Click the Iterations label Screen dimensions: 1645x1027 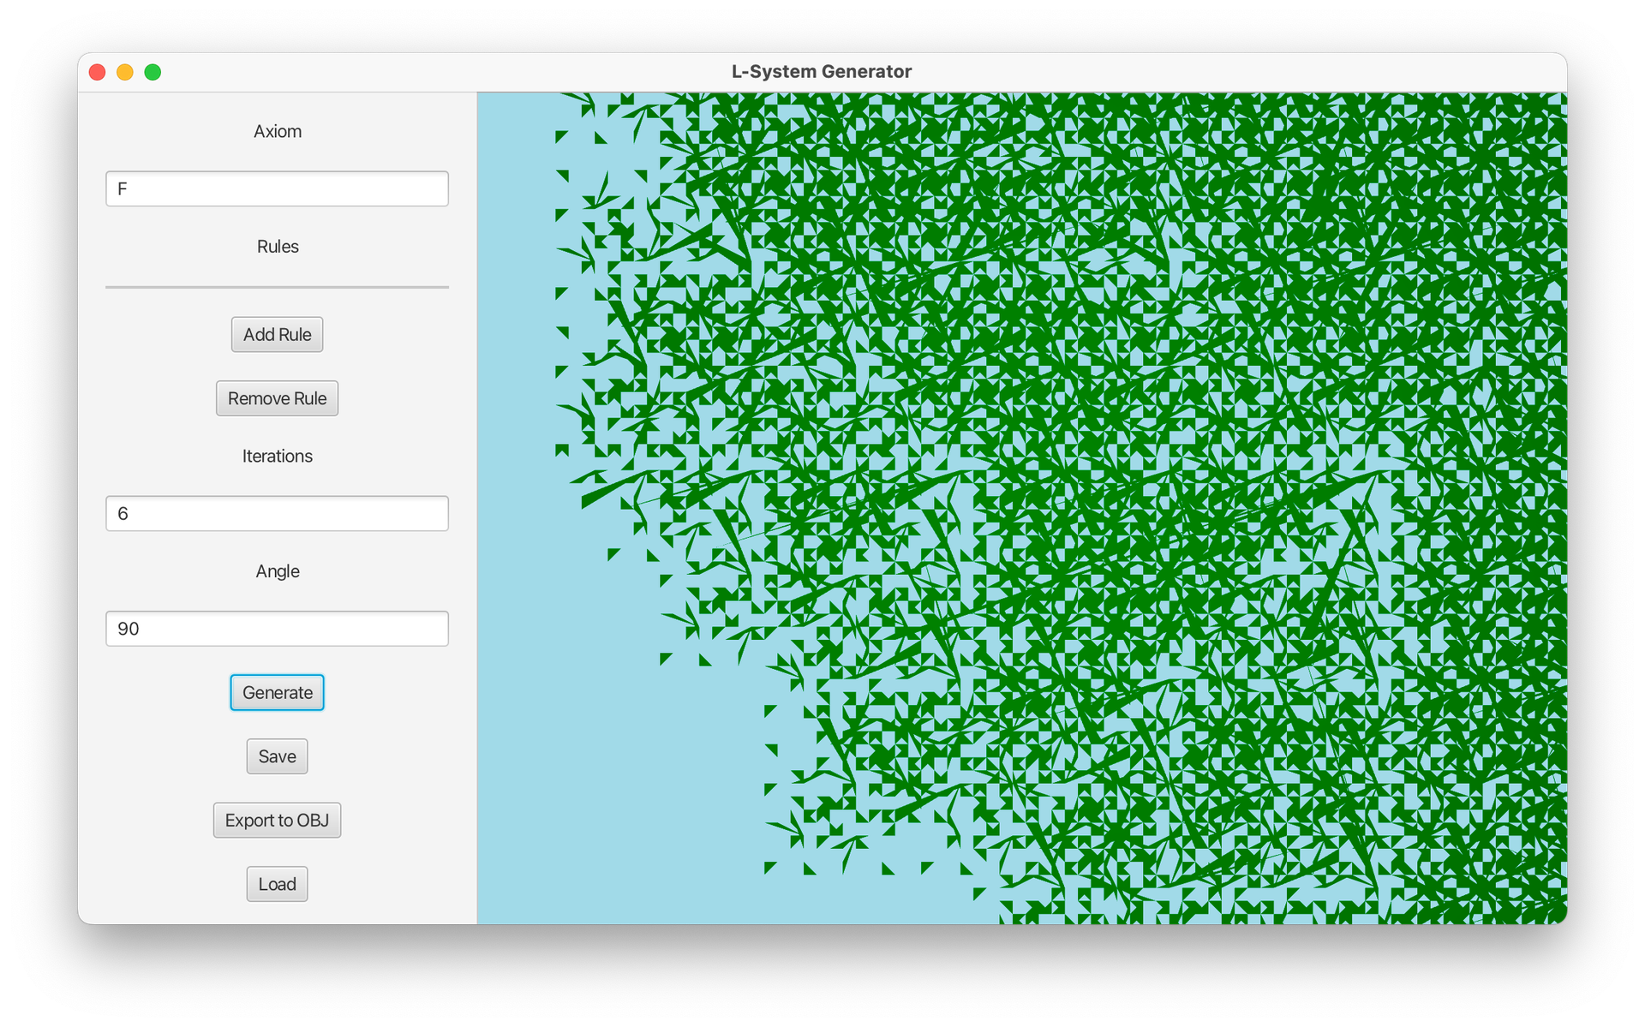(278, 456)
